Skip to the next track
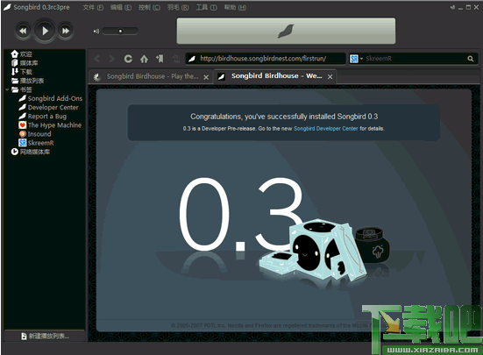Screen dimensions: 483x355 (x=66, y=31)
